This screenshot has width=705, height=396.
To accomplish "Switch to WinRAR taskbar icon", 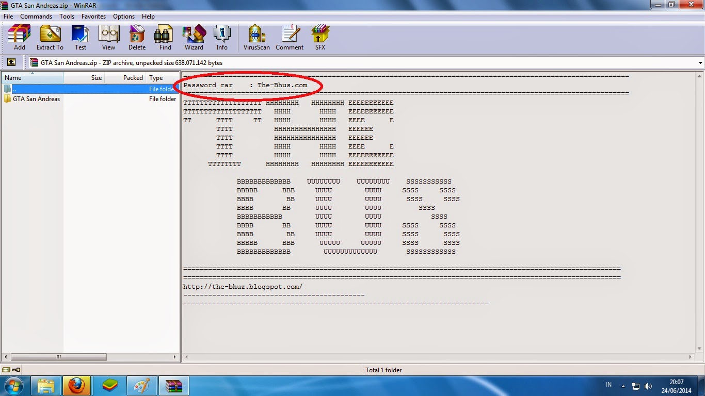I will (x=173, y=386).
